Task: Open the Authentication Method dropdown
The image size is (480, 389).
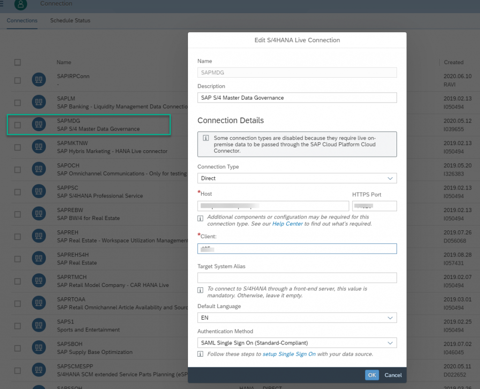Action: click(x=297, y=343)
